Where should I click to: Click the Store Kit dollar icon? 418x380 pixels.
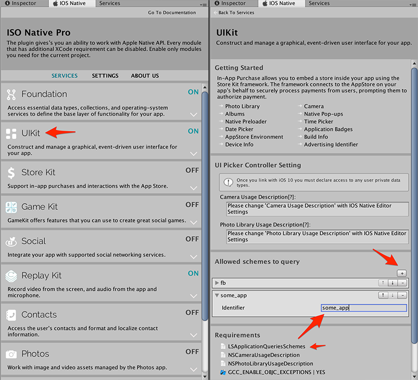pyautogui.click(x=11, y=173)
